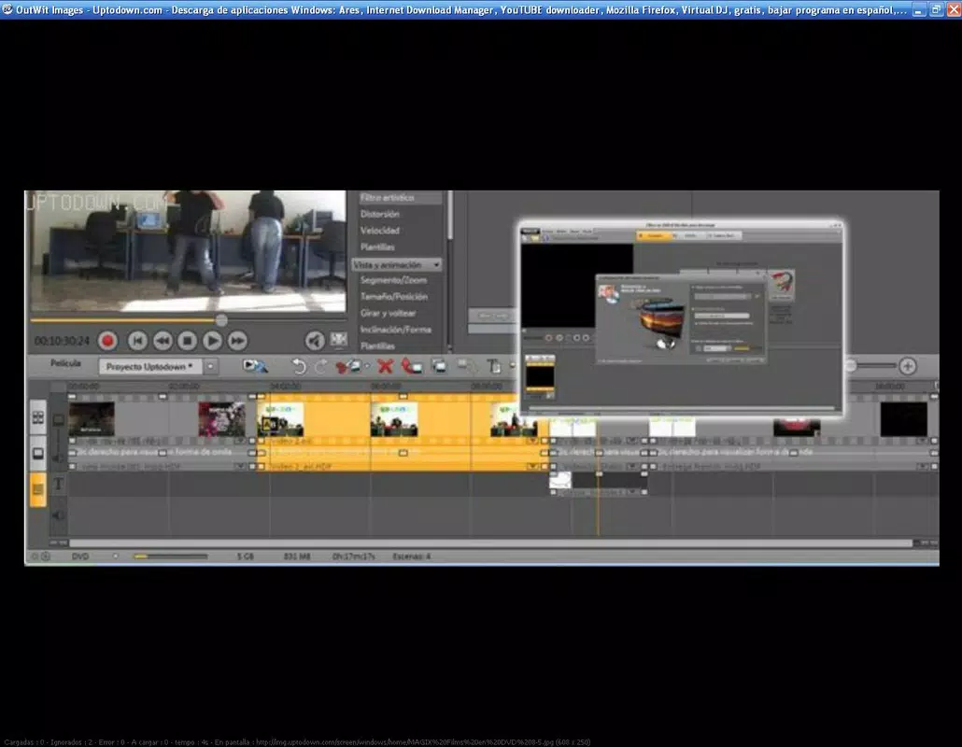
Task: Click the DVD disc type label
Action: coord(80,557)
